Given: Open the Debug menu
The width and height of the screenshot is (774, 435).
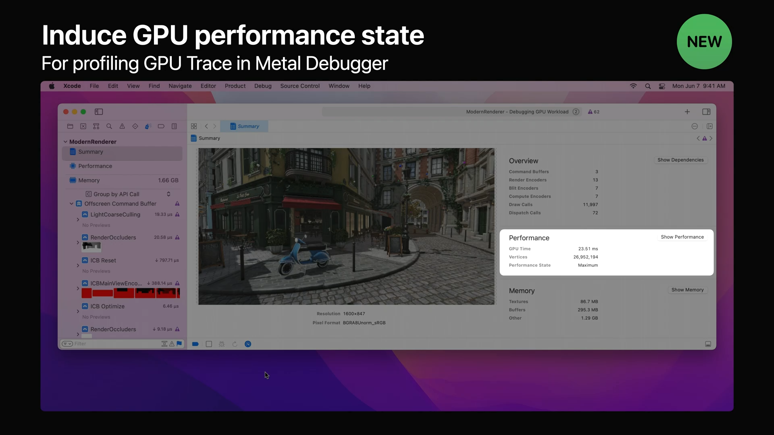Looking at the screenshot, I should click(263, 86).
